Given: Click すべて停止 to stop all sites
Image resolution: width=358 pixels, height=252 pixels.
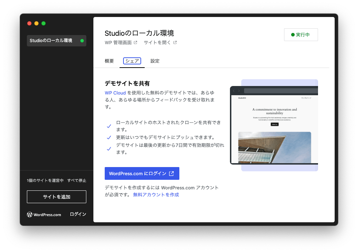Looking at the screenshot, I should tap(77, 181).
